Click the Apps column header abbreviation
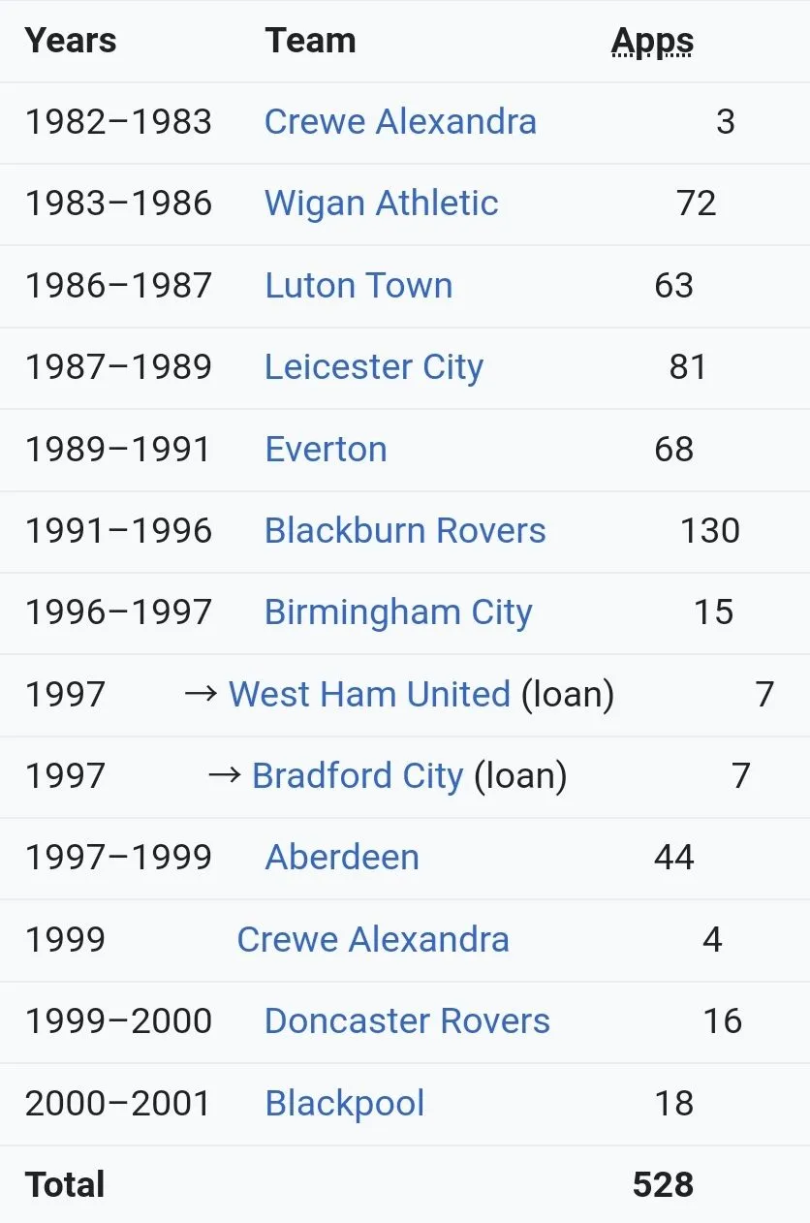 (x=652, y=41)
